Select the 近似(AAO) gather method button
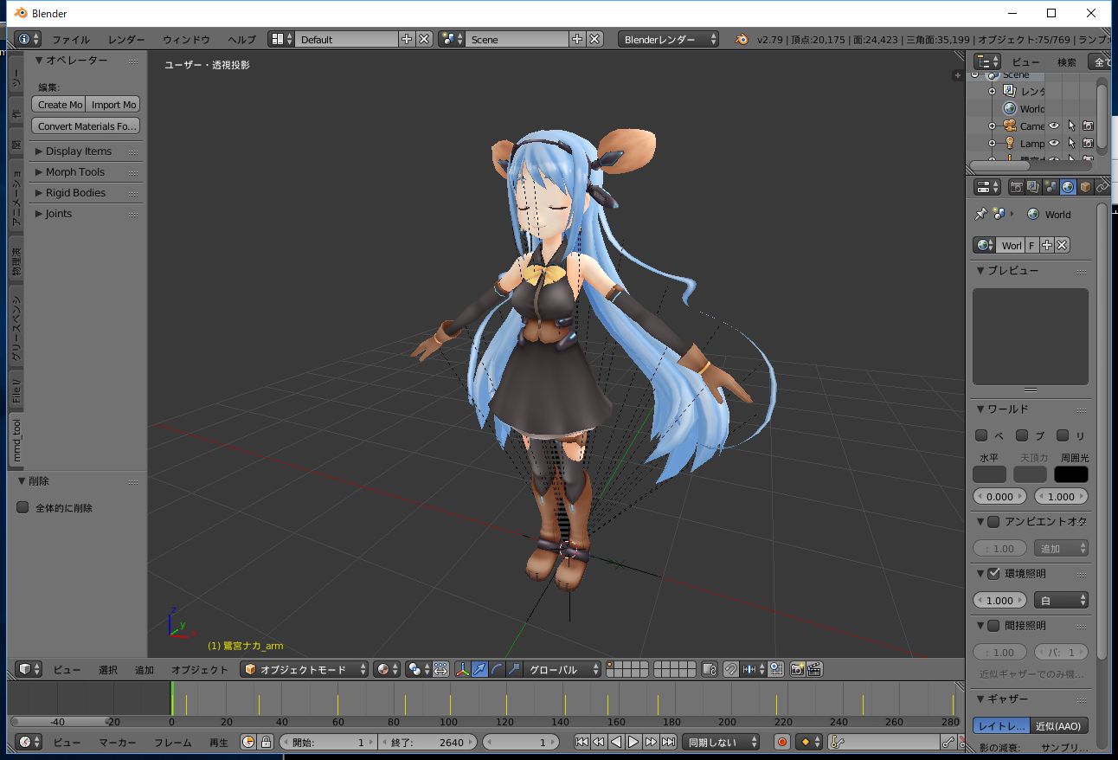The image size is (1118, 760). [1059, 725]
